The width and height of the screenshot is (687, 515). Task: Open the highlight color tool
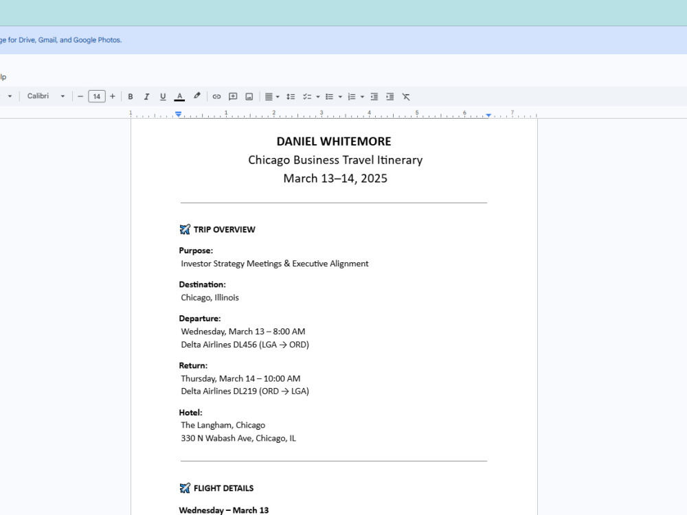[196, 96]
